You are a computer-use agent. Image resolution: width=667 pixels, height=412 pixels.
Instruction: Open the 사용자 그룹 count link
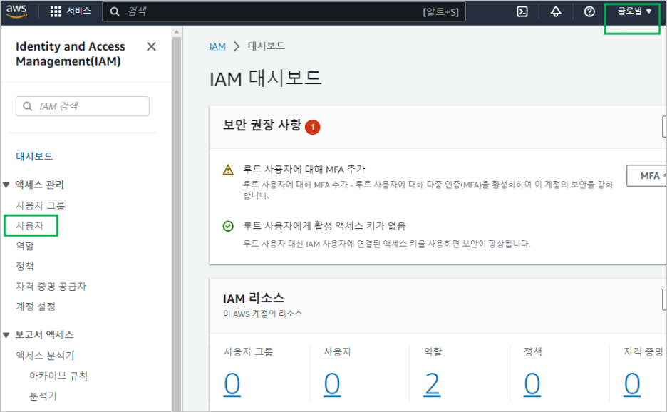point(232,384)
